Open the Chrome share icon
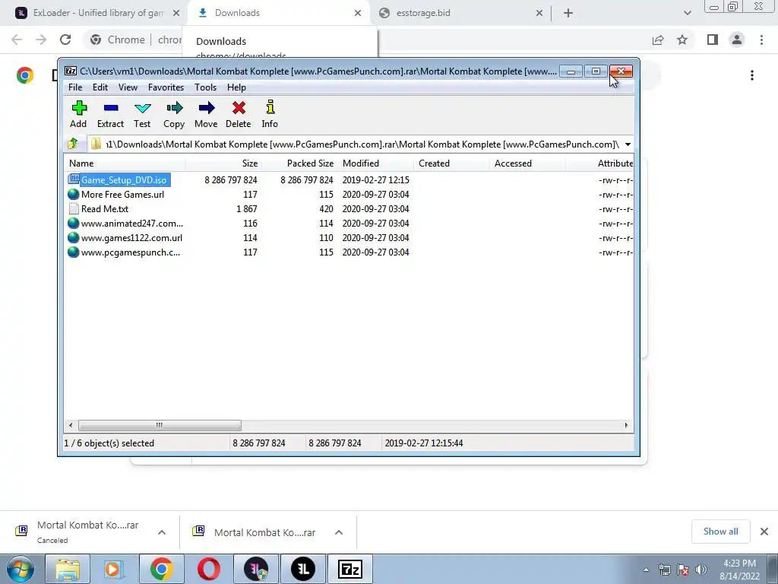 pyautogui.click(x=658, y=40)
